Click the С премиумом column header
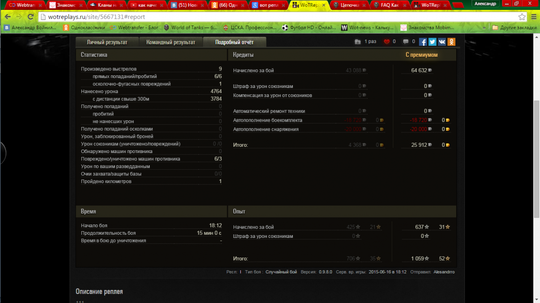The width and height of the screenshot is (540, 303). 421,55
